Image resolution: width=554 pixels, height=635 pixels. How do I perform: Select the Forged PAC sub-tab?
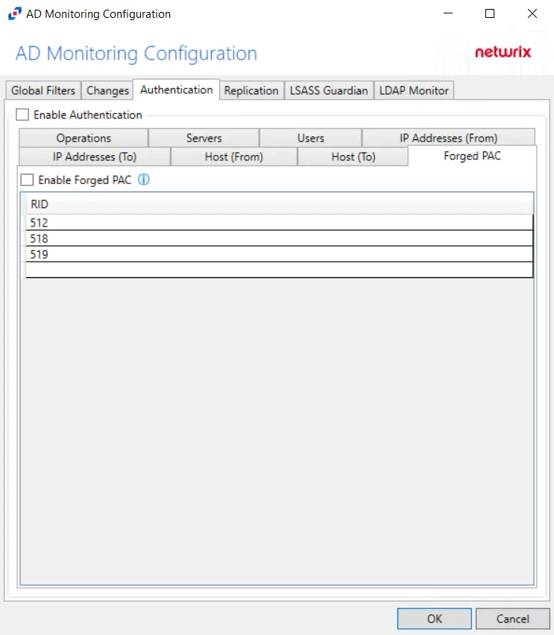(x=472, y=156)
